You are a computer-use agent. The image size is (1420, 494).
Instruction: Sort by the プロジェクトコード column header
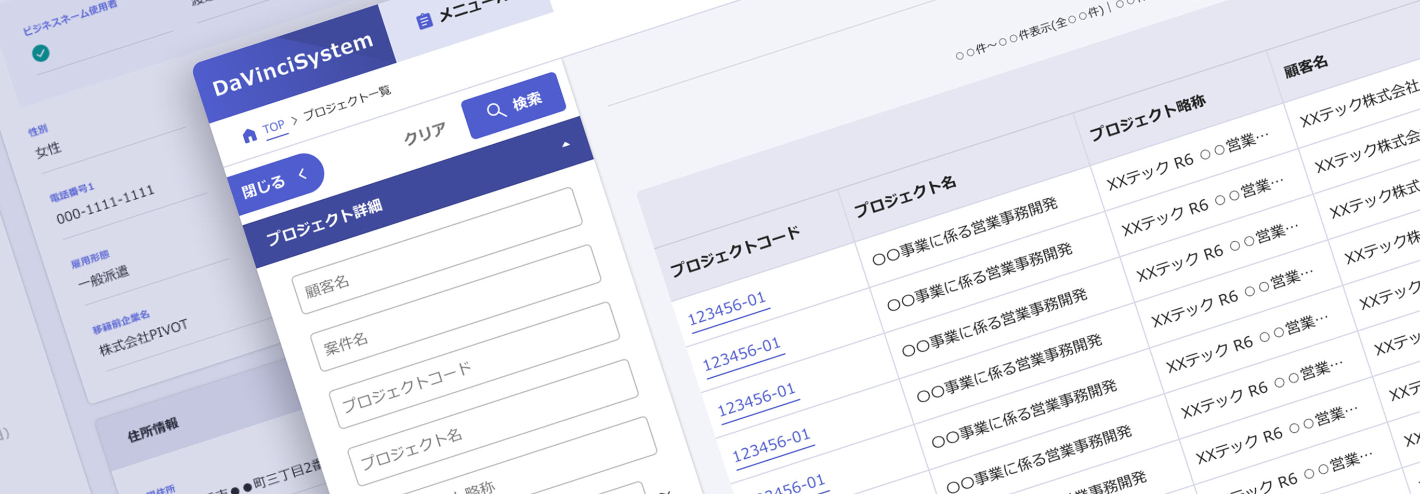pos(735,250)
